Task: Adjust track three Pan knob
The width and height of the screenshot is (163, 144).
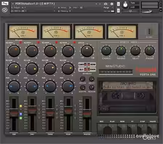Action: [50, 87]
